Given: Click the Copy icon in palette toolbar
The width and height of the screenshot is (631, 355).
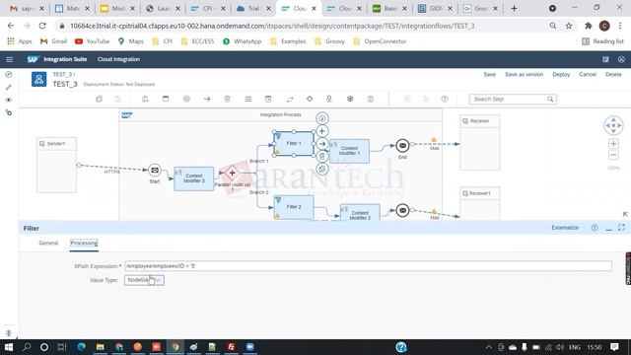Looking at the screenshot, I should point(99,99).
